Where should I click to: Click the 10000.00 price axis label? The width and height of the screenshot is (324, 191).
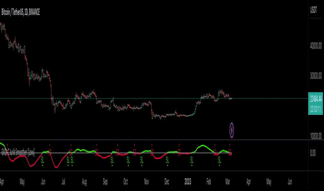[316, 136]
